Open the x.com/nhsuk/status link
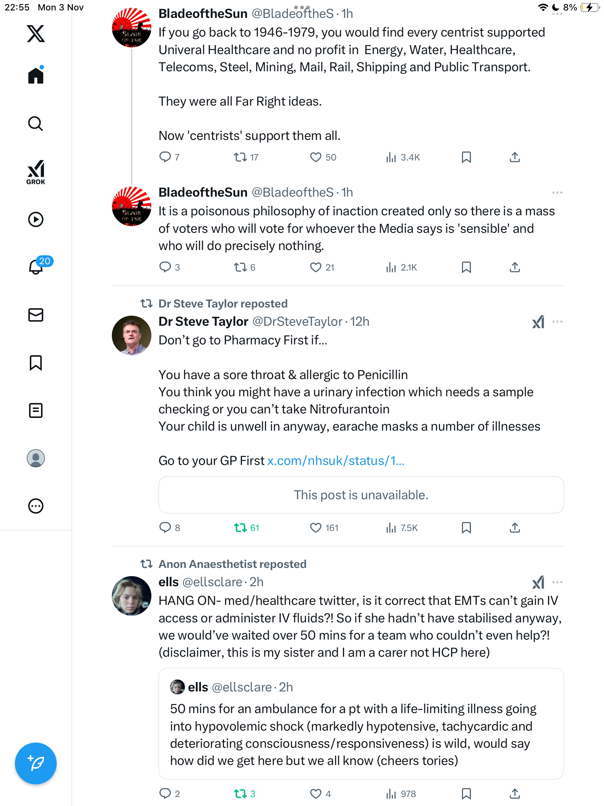The width and height of the screenshot is (604, 806). 336,461
